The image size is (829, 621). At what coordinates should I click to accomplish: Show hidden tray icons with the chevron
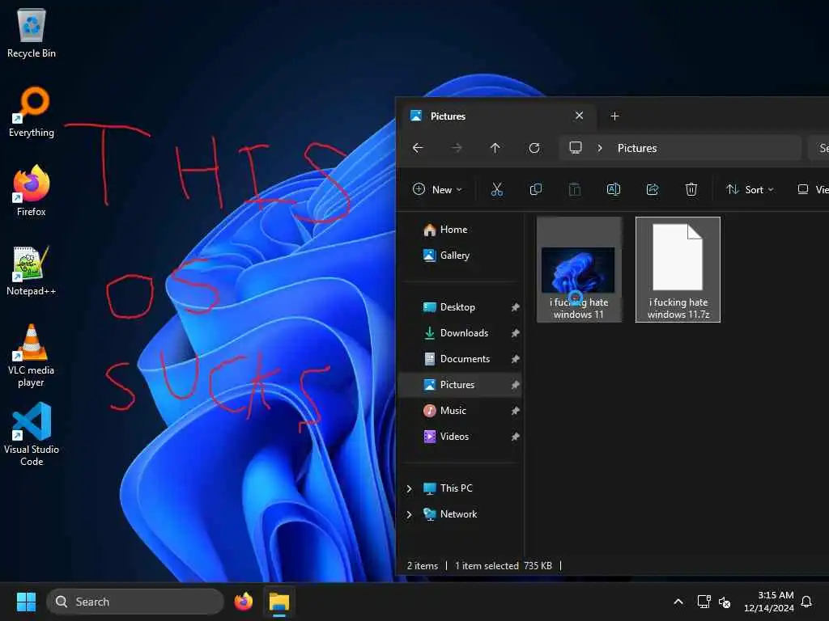678,602
